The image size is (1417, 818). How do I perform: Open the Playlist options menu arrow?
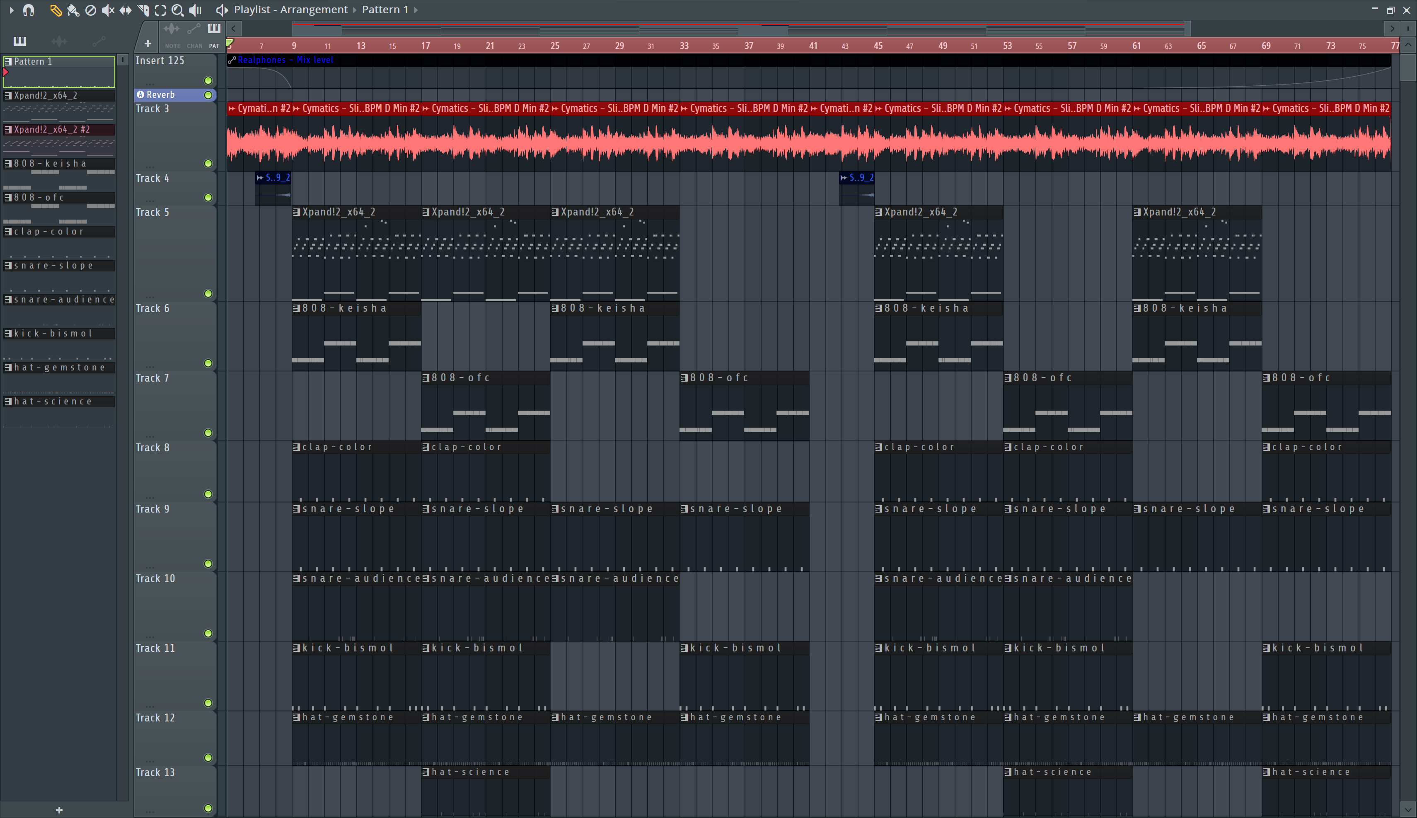coord(11,10)
